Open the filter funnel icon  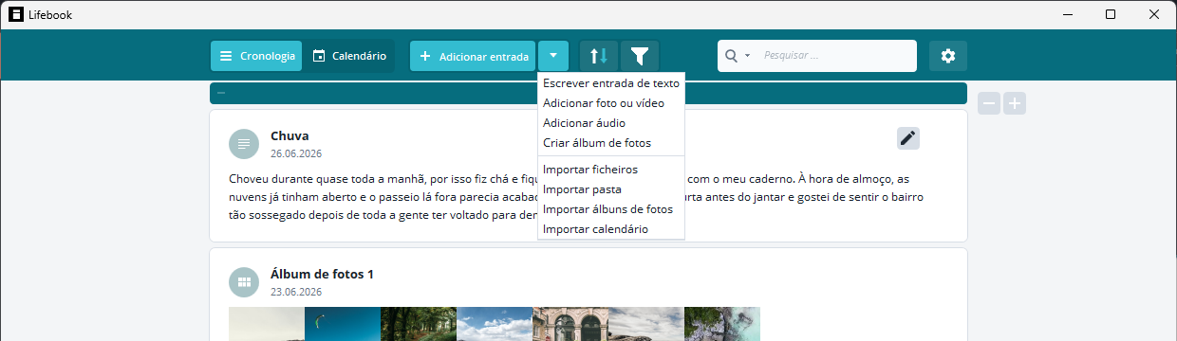640,56
